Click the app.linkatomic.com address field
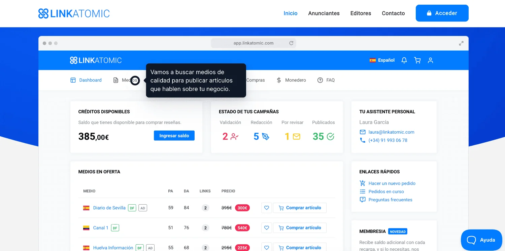The image size is (505, 251). (254, 43)
